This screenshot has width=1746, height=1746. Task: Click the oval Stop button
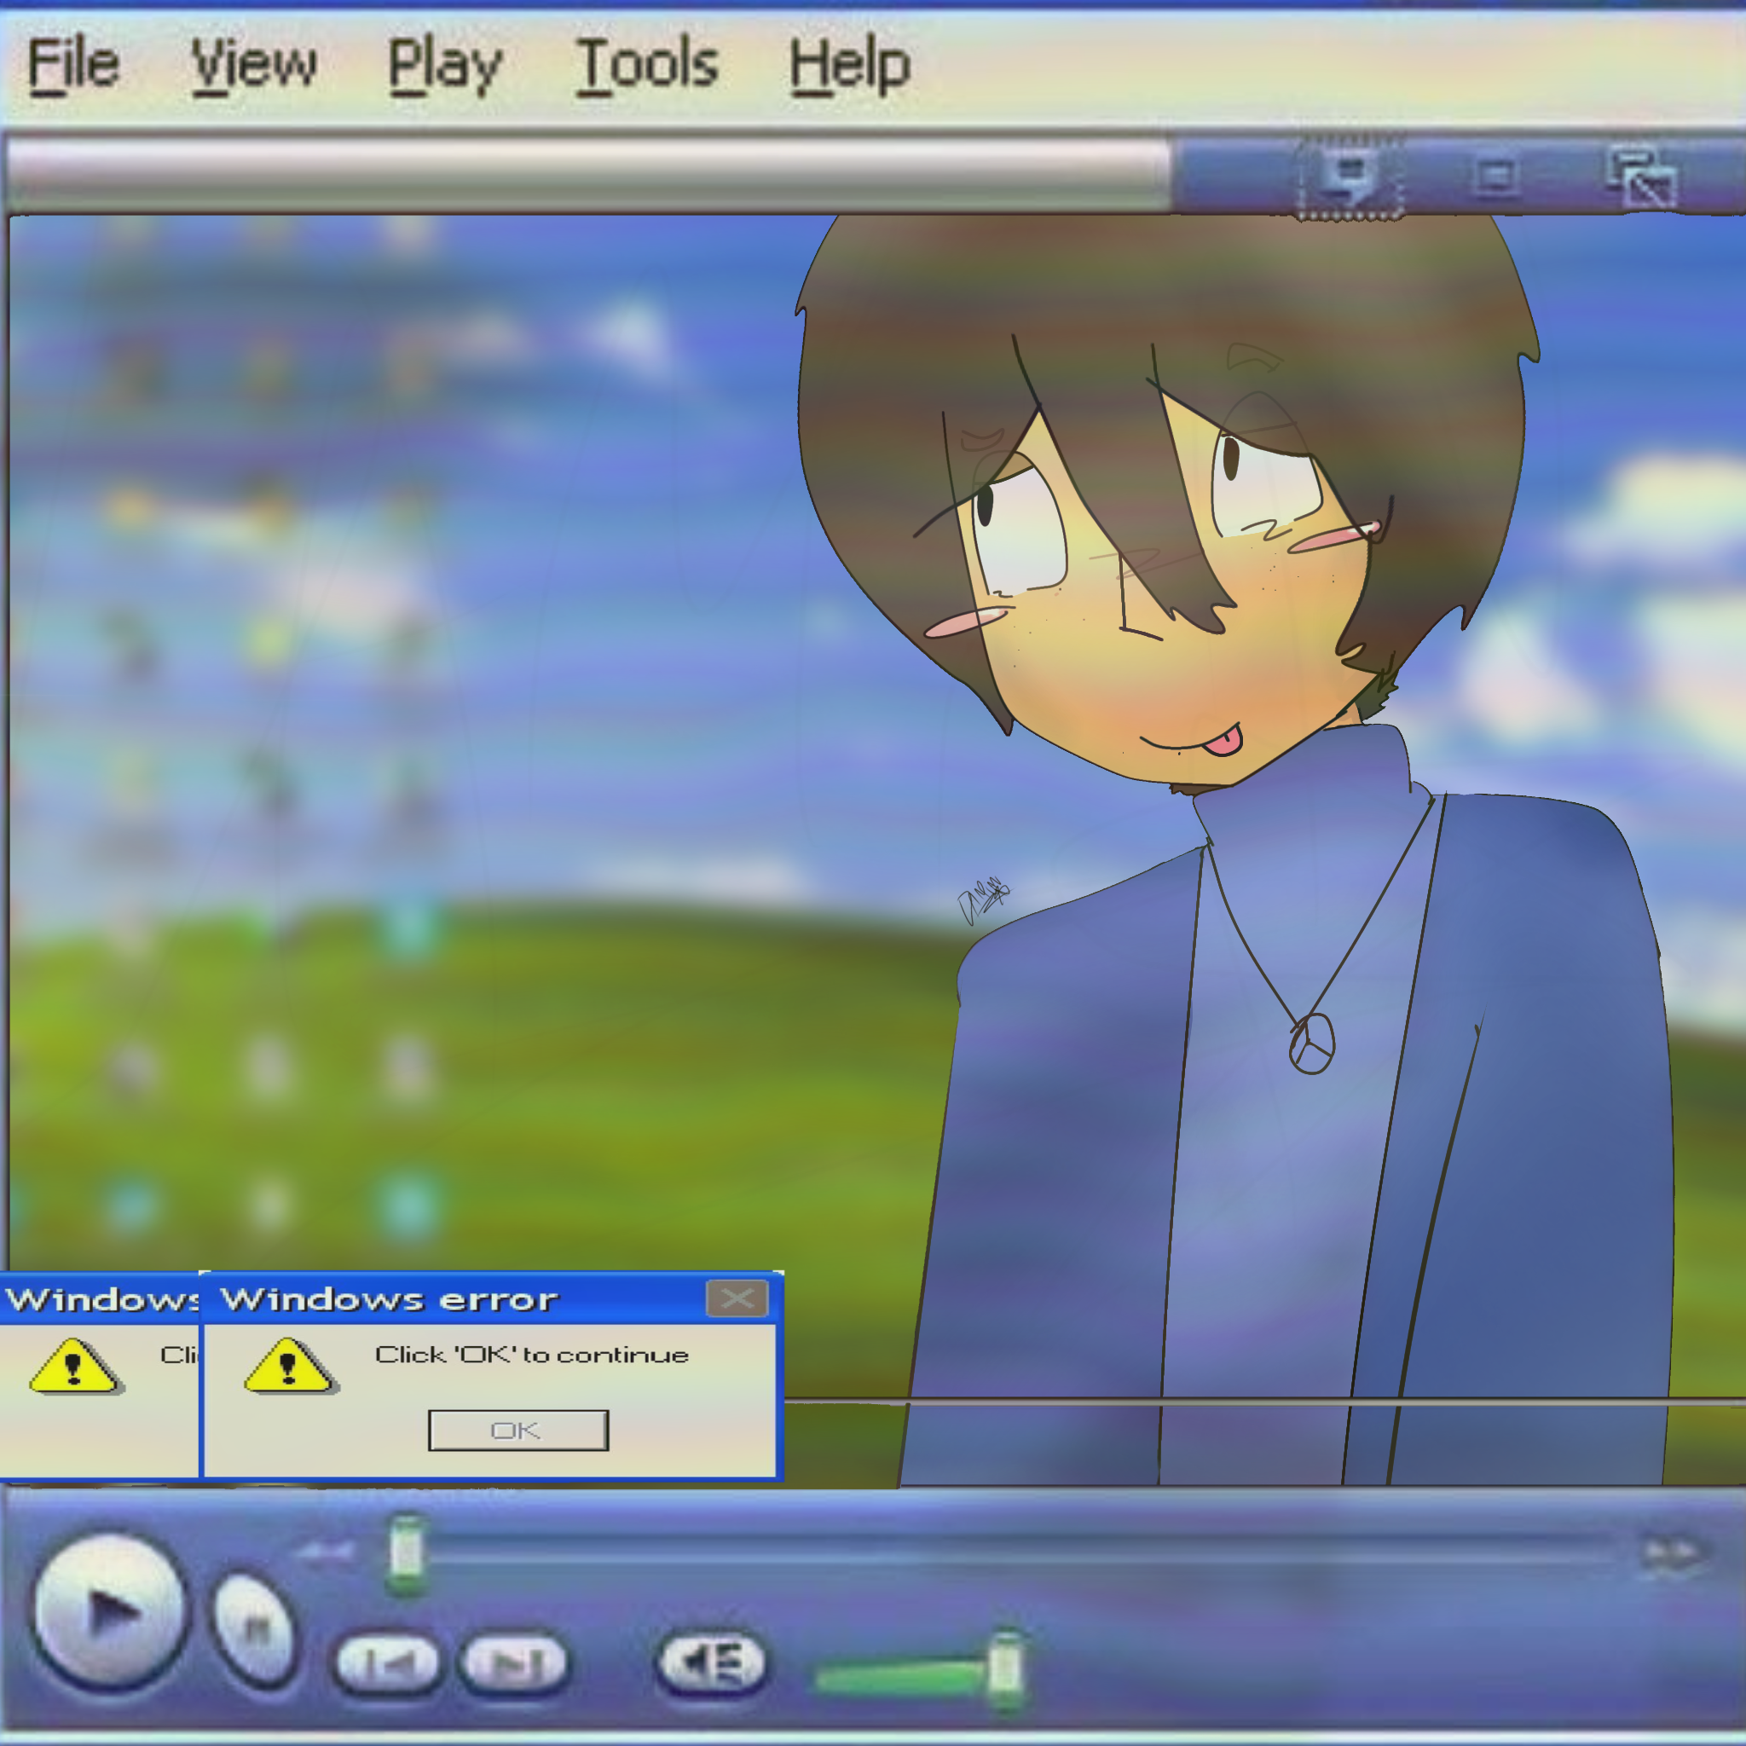pyautogui.click(x=255, y=1629)
